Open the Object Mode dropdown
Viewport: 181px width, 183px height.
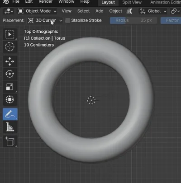(x=37, y=11)
